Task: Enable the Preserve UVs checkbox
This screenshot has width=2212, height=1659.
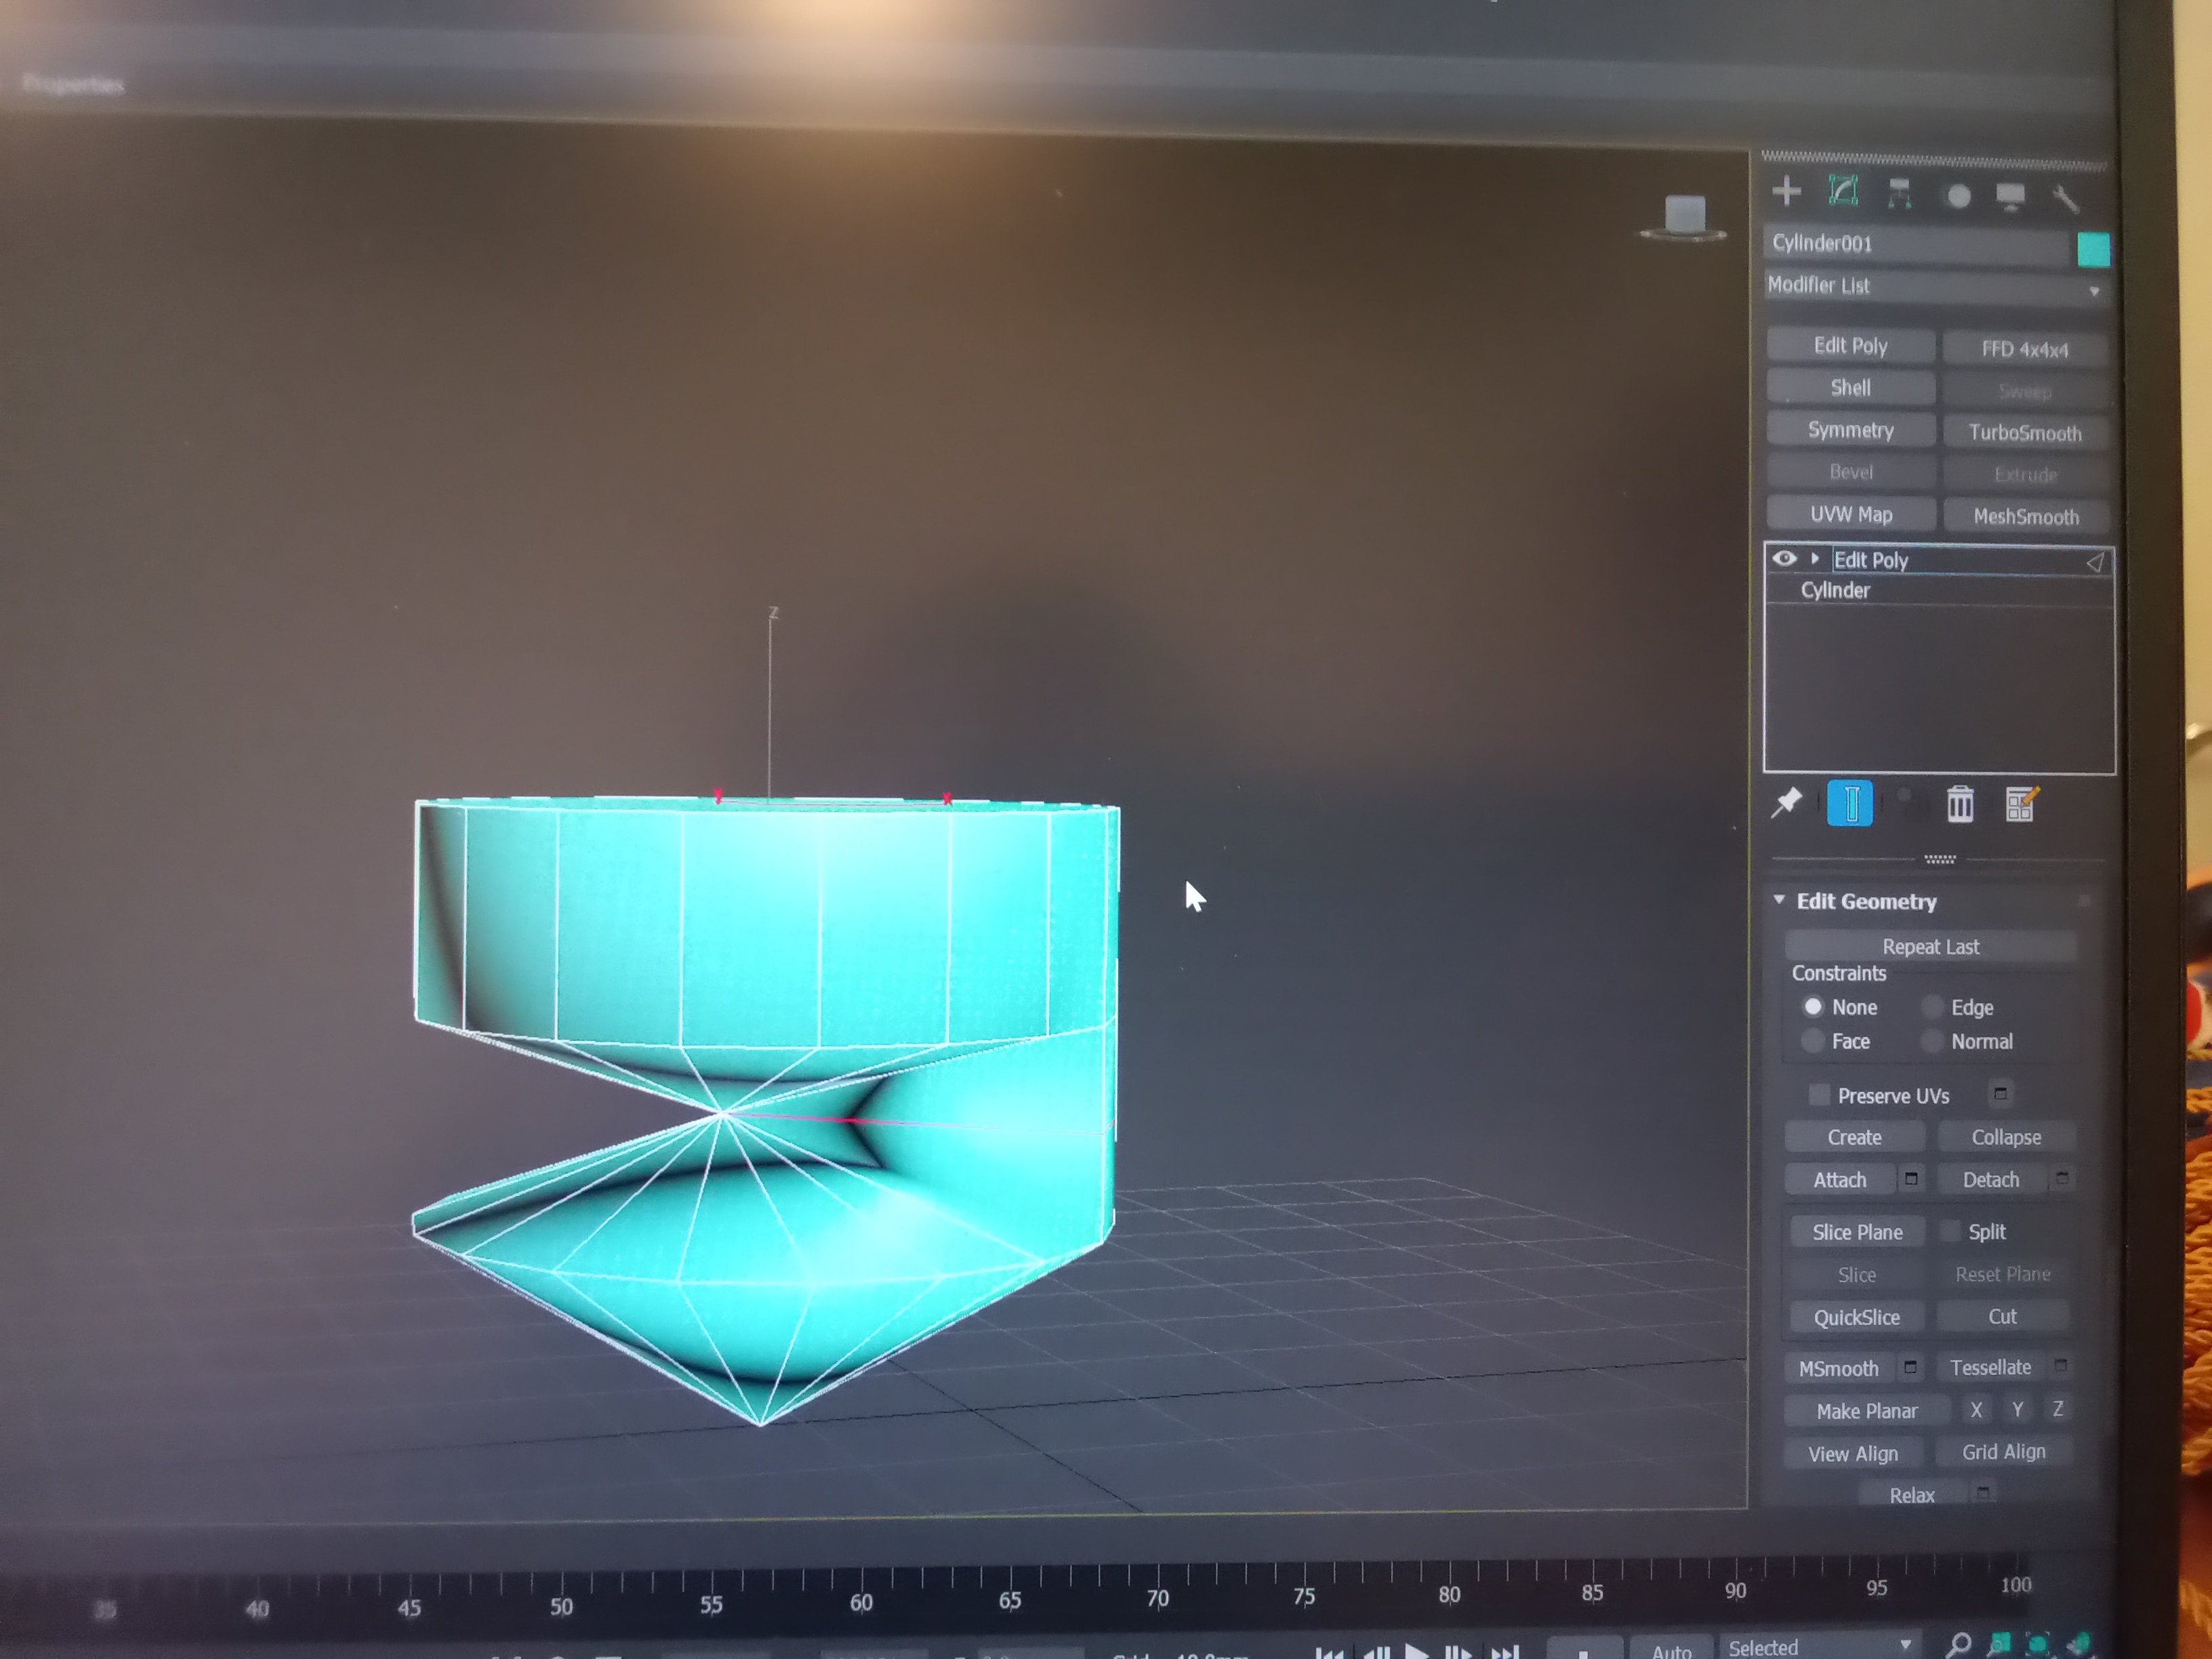Action: tap(1819, 1095)
